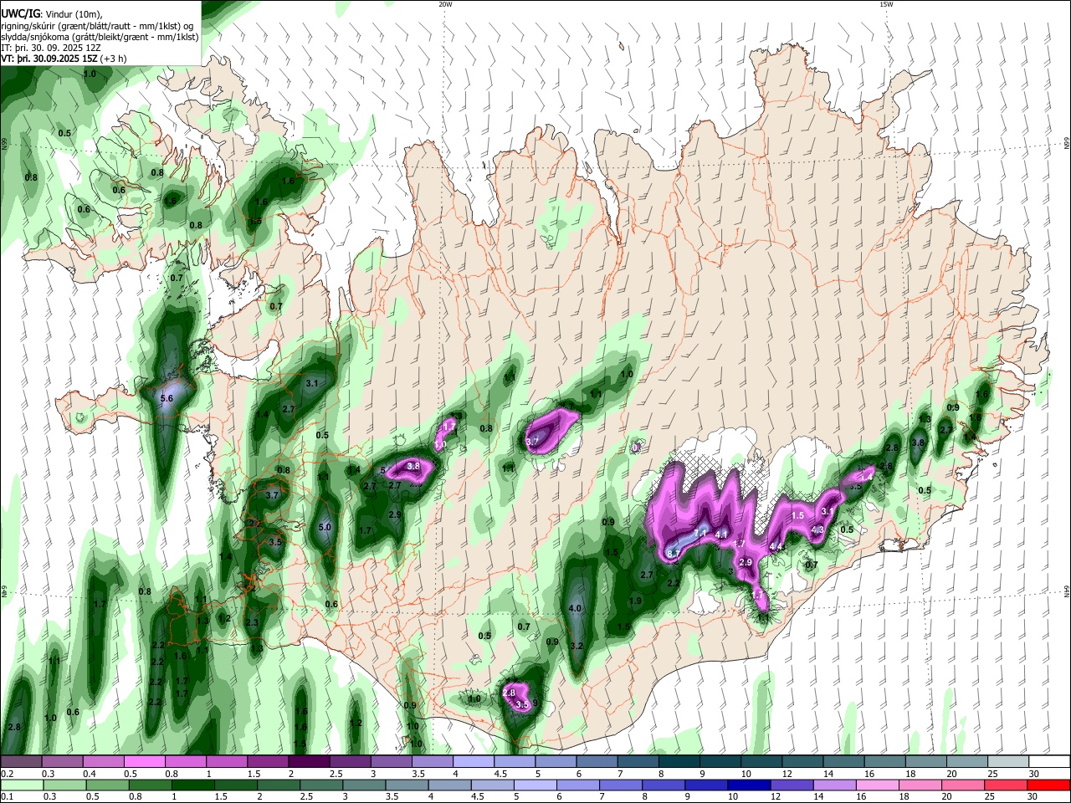
Task: Click the 3.2 rain value on the map
Action: [x=576, y=647]
